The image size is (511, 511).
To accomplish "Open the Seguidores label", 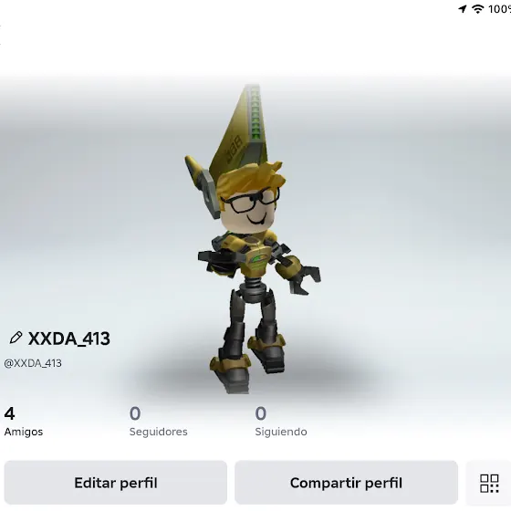I will [159, 432].
